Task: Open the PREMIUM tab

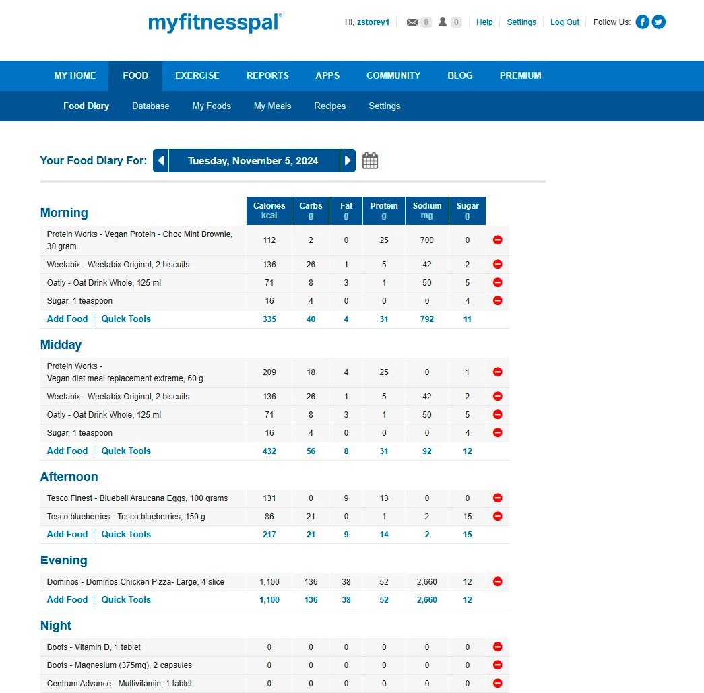Action: 520,75
